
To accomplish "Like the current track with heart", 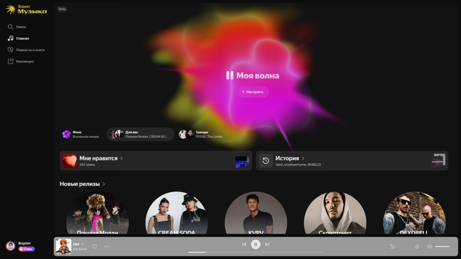I will (x=95, y=246).
